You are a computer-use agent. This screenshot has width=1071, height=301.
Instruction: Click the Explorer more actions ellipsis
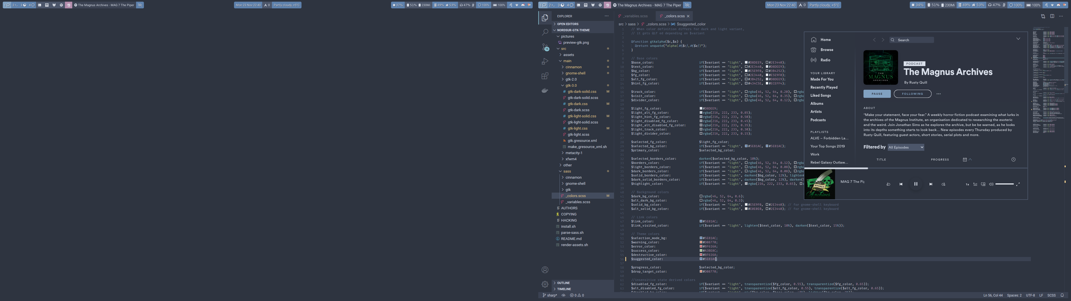pos(607,16)
